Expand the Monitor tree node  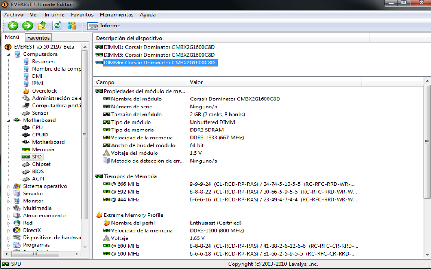(9, 201)
